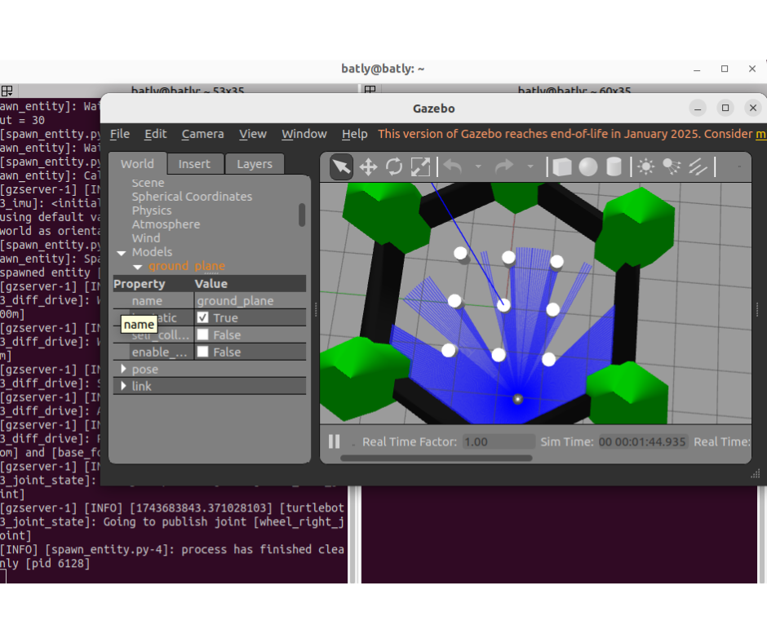Viewport: 767px width, 643px height.
Task: Expand the pose property
Action: (x=123, y=369)
